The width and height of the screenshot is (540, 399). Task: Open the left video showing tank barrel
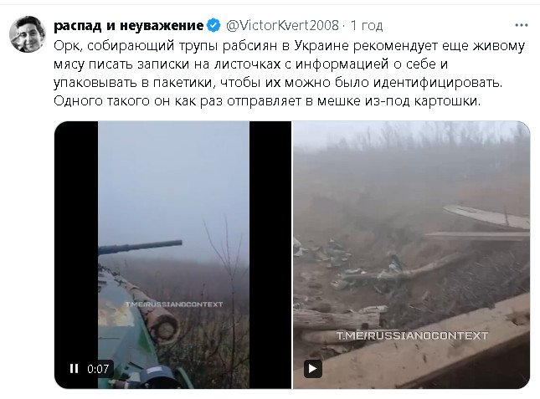click(x=172, y=255)
